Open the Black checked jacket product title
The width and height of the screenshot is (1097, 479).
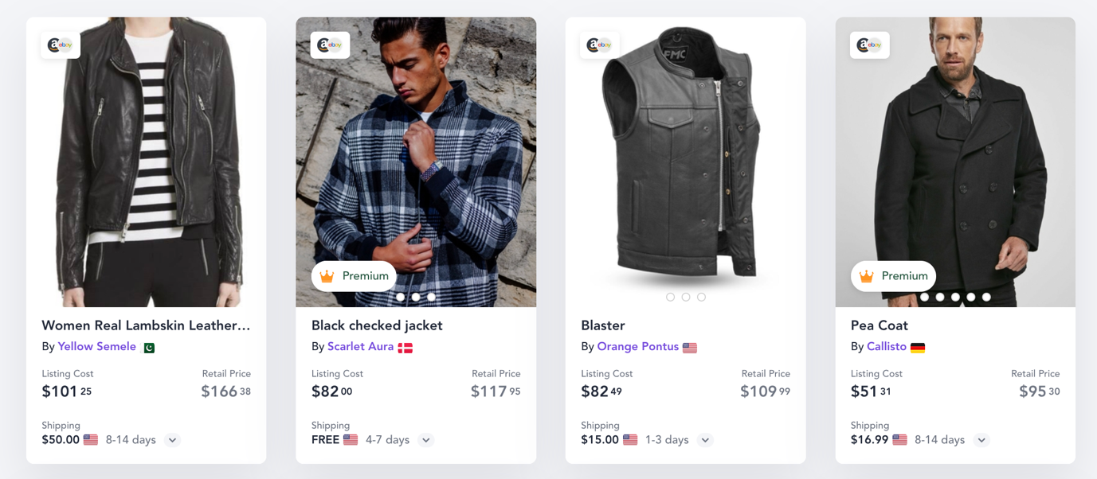tap(376, 325)
